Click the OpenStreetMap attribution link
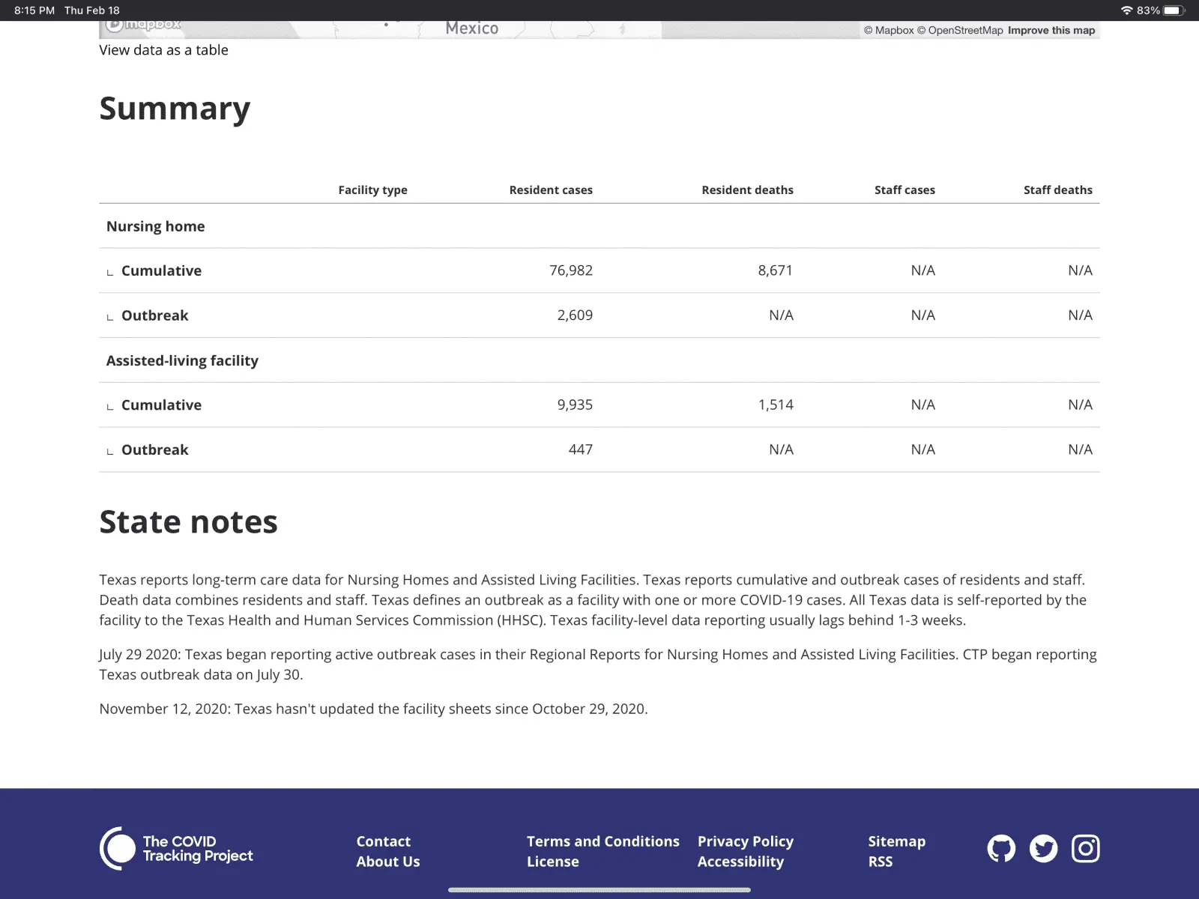Image resolution: width=1199 pixels, height=899 pixels. [964, 31]
